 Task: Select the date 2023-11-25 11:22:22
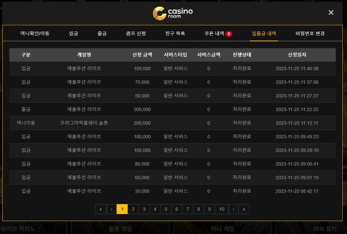click(297, 109)
